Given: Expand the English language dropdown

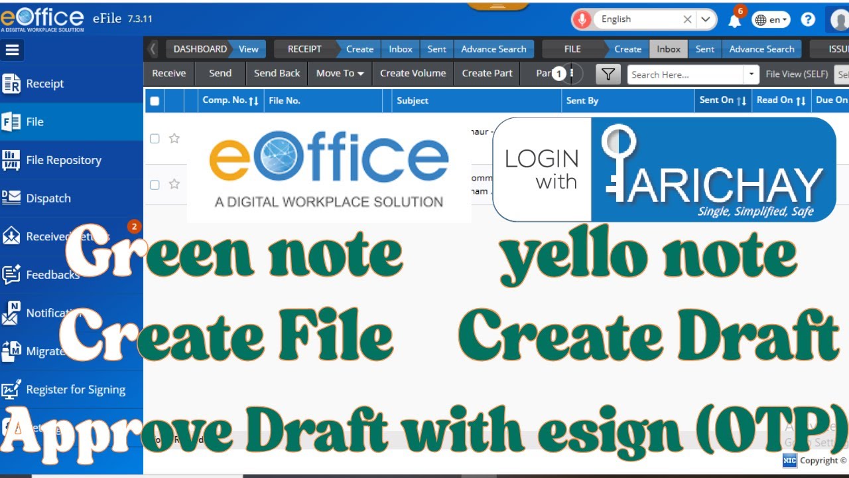Looking at the screenshot, I should point(706,19).
